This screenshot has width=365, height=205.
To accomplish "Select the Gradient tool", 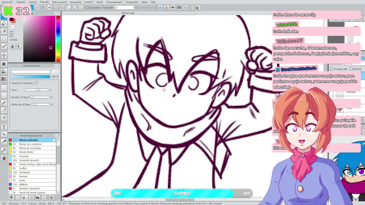I will (x=4, y=79).
